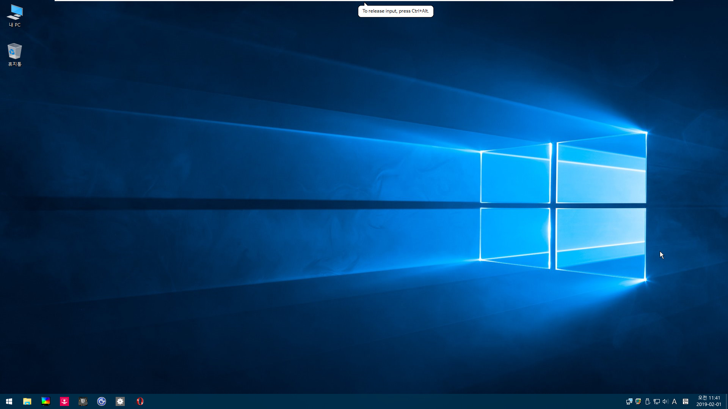The image size is (728, 409).
Task: Click the Korean 한 IME language icon
Action: [x=686, y=401]
